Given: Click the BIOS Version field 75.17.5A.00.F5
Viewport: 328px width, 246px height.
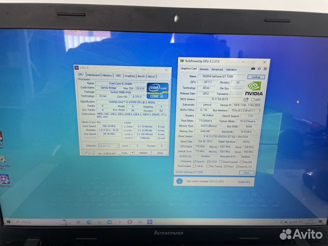Looking at the screenshot, I should click(220, 99).
